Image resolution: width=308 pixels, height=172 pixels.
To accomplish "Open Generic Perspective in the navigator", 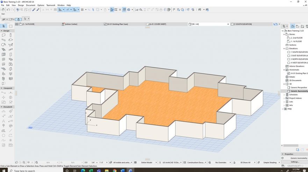I will pyautogui.click(x=299, y=87).
